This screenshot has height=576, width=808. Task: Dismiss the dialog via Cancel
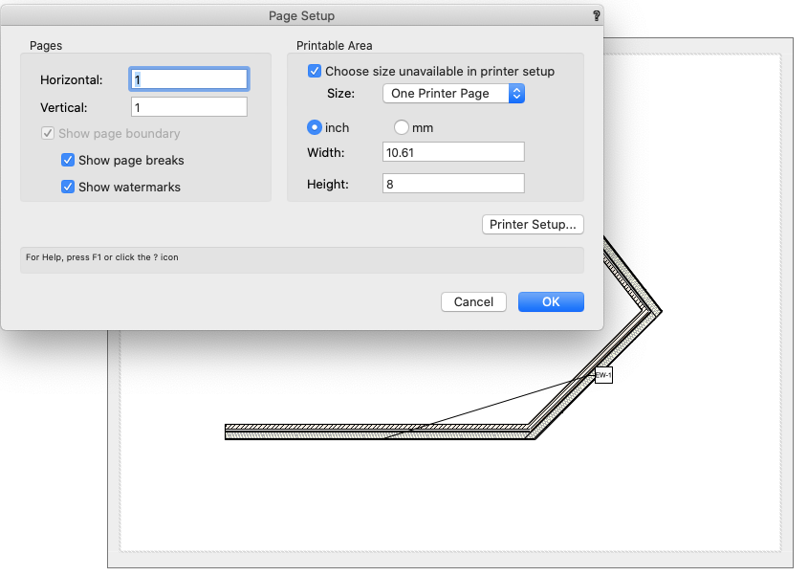pyautogui.click(x=473, y=301)
